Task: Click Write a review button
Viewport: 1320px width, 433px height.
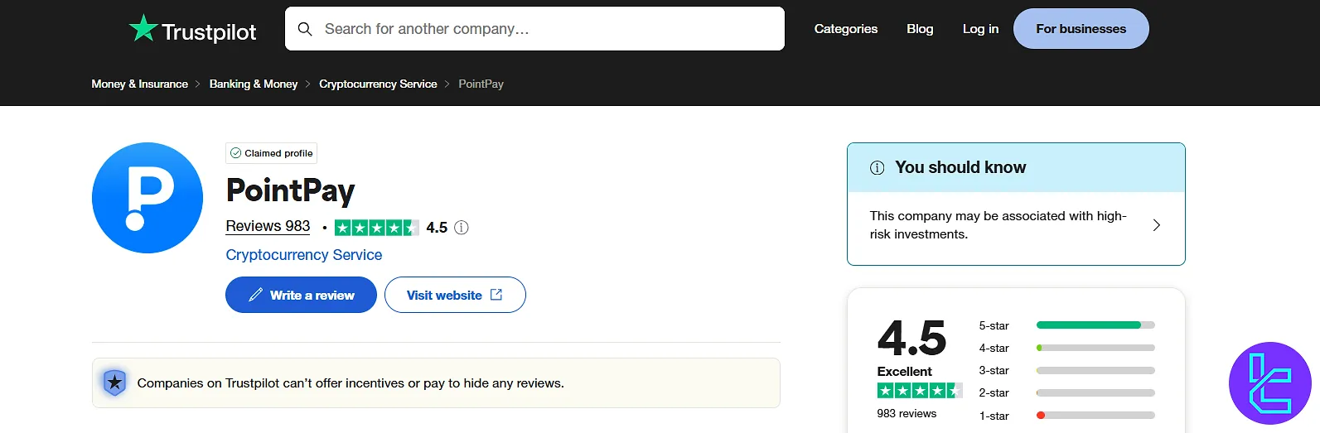Action: (x=301, y=295)
